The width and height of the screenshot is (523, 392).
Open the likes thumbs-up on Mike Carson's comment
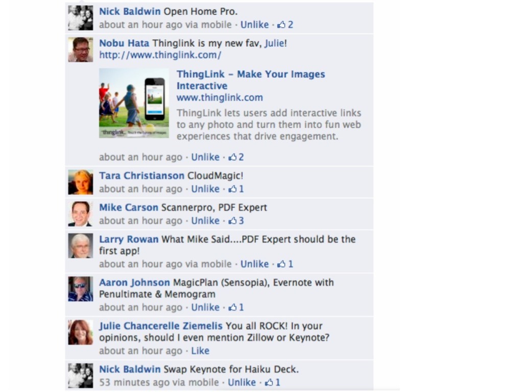click(x=236, y=220)
